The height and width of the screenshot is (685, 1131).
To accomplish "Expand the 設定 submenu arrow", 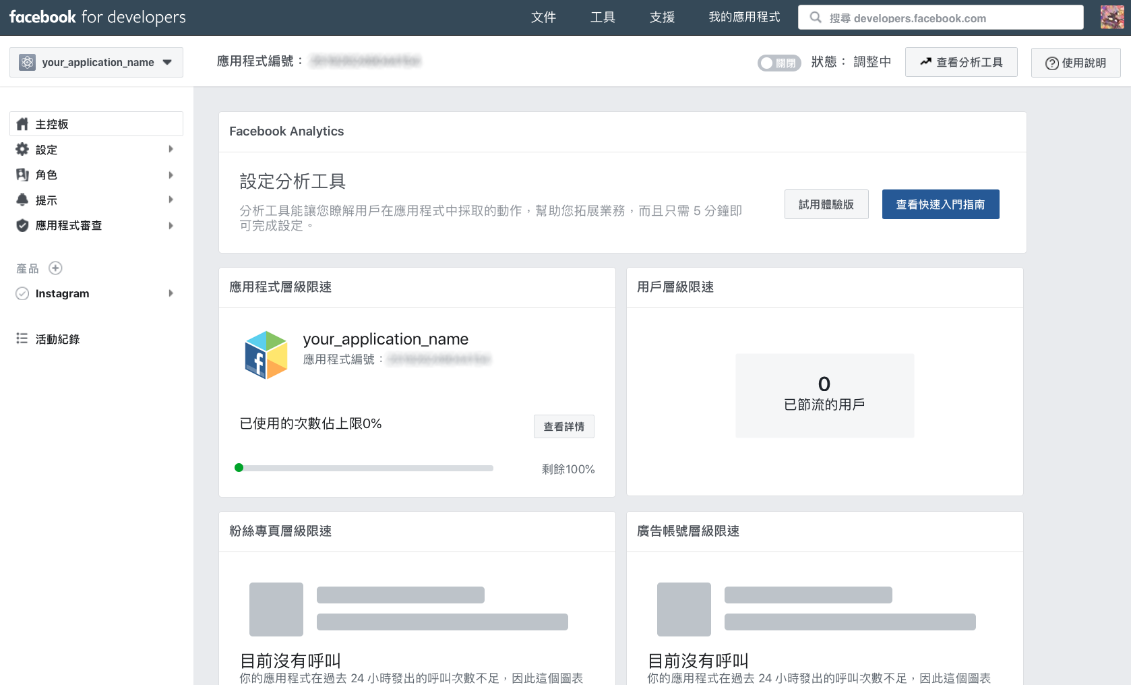I will point(171,149).
